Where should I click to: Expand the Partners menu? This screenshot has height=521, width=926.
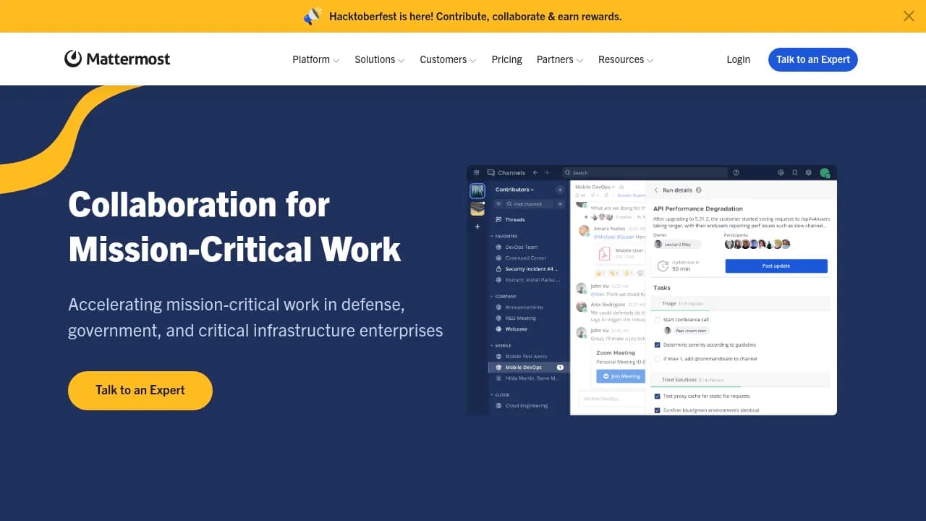559,59
